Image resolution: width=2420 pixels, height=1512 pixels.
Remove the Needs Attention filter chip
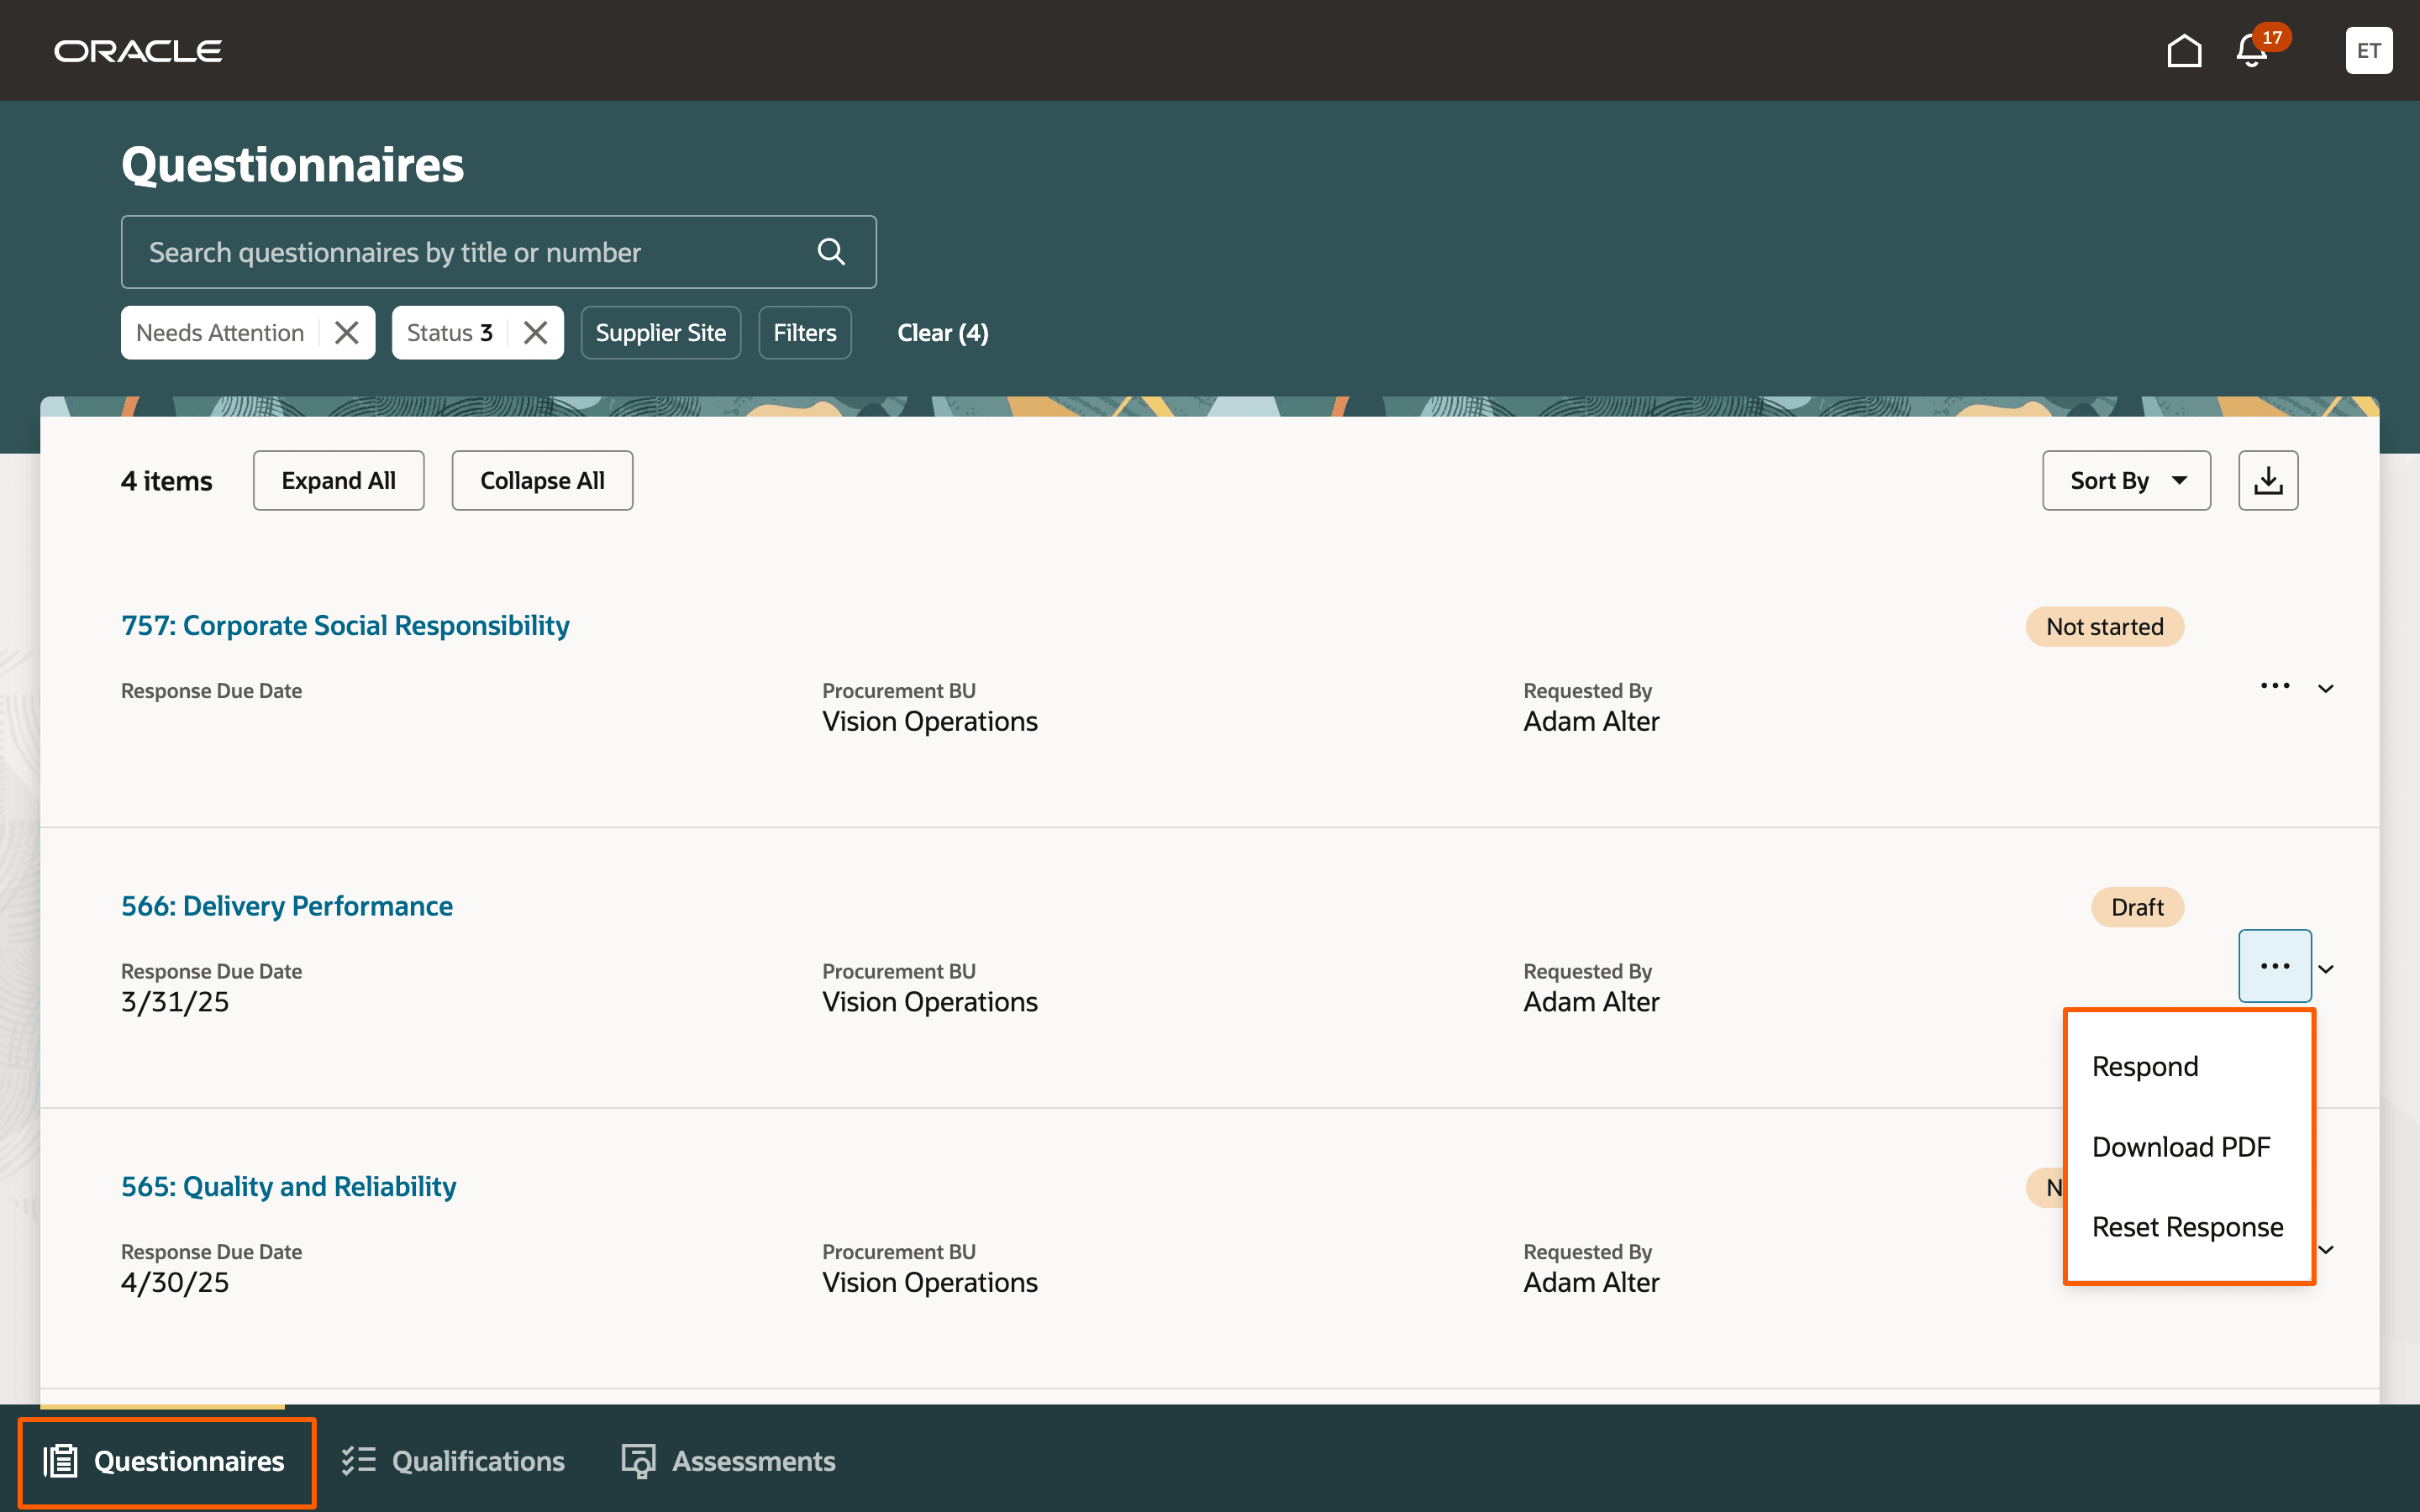click(x=347, y=333)
